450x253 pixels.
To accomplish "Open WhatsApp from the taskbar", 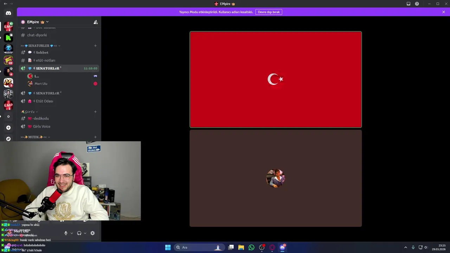I will [x=251, y=247].
